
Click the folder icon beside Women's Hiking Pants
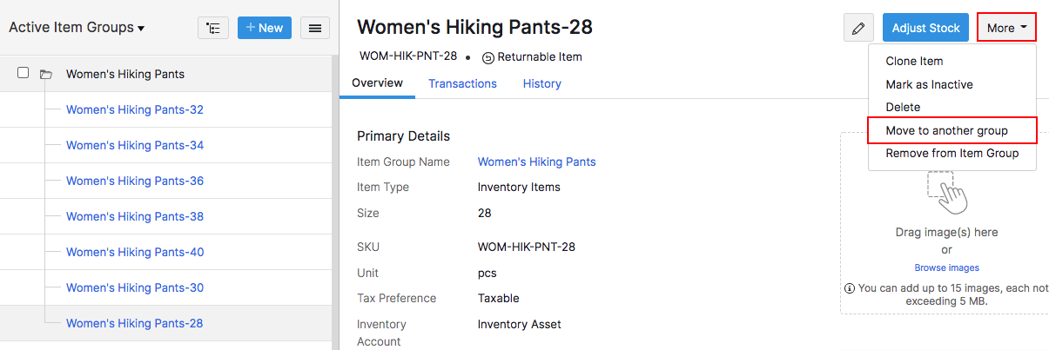(x=46, y=75)
